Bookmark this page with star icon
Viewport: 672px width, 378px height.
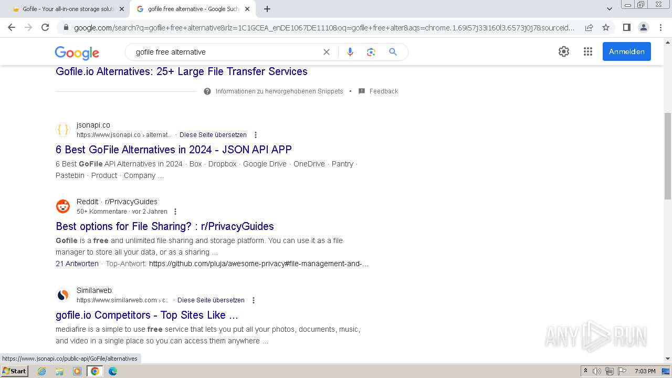click(x=606, y=27)
